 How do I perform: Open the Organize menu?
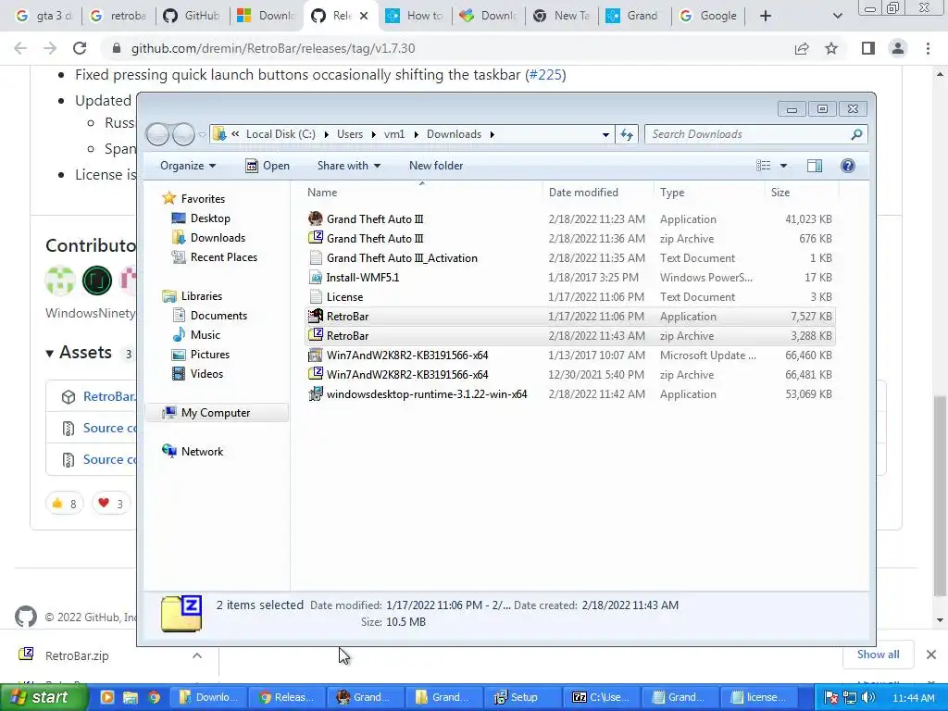(x=187, y=166)
